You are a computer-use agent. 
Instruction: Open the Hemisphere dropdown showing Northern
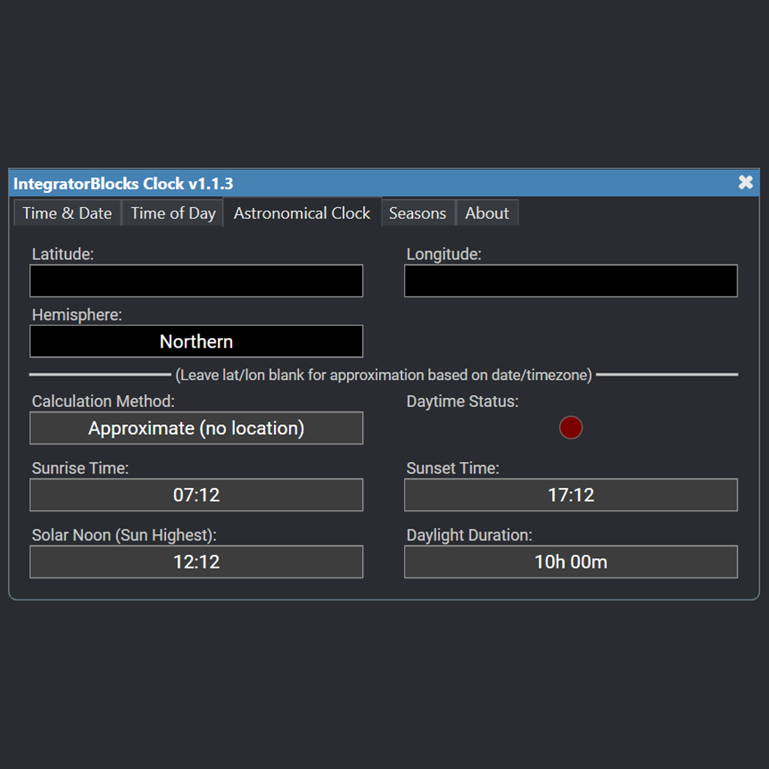196,341
